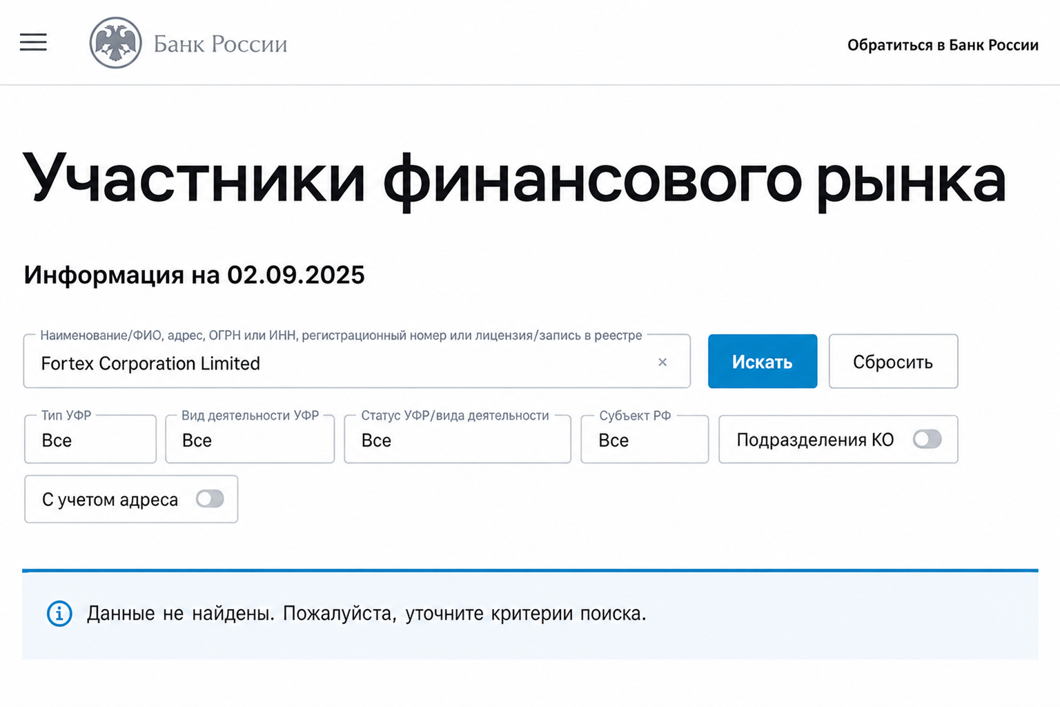The width and height of the screenshot is (1060, 707).
Task: Click the info icon in the results notice
Action: [x=59, y=613]
